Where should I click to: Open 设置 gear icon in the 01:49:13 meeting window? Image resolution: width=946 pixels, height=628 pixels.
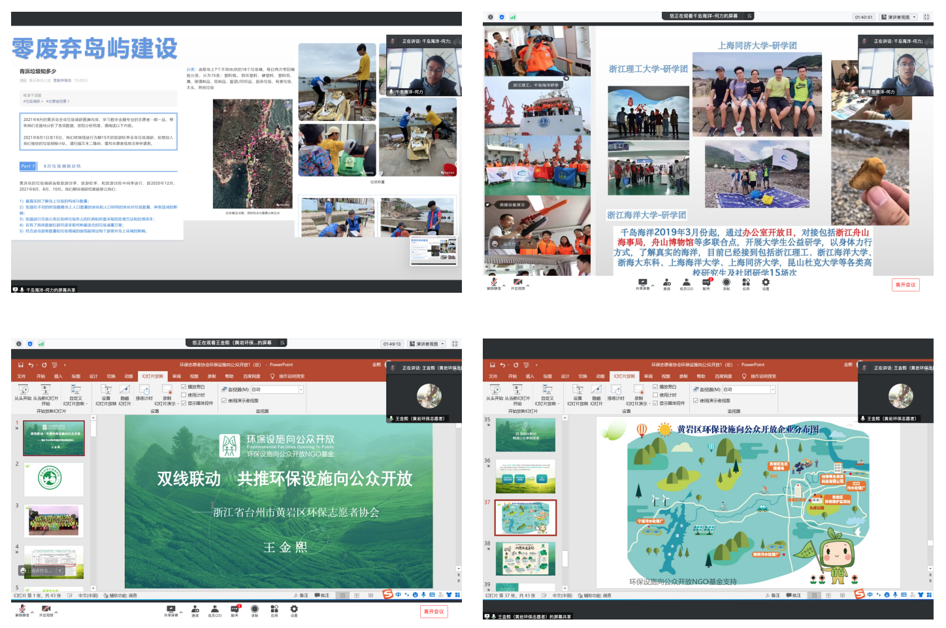(x=294, y=608)
